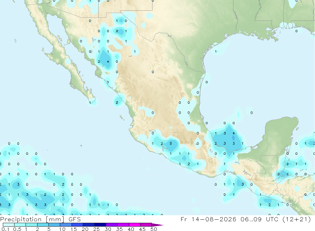Click the precipitation value 5 on the map
Viewport: 315px width, 231px height.
[171, 143]
